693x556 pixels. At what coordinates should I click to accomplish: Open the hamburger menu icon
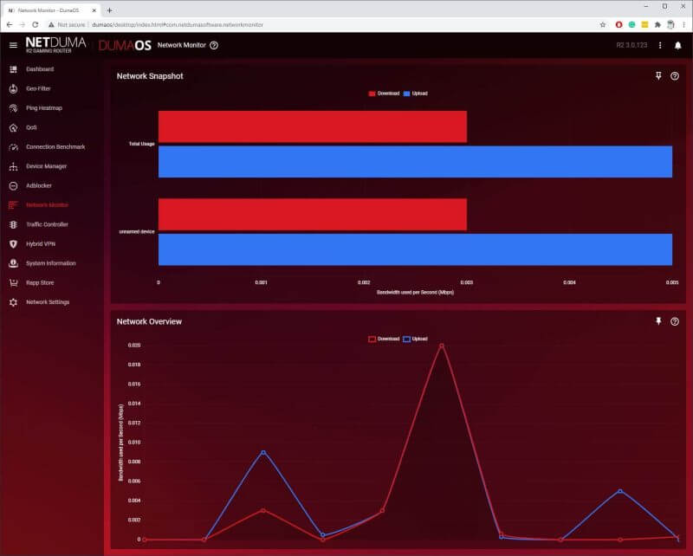tap(13, 45)
